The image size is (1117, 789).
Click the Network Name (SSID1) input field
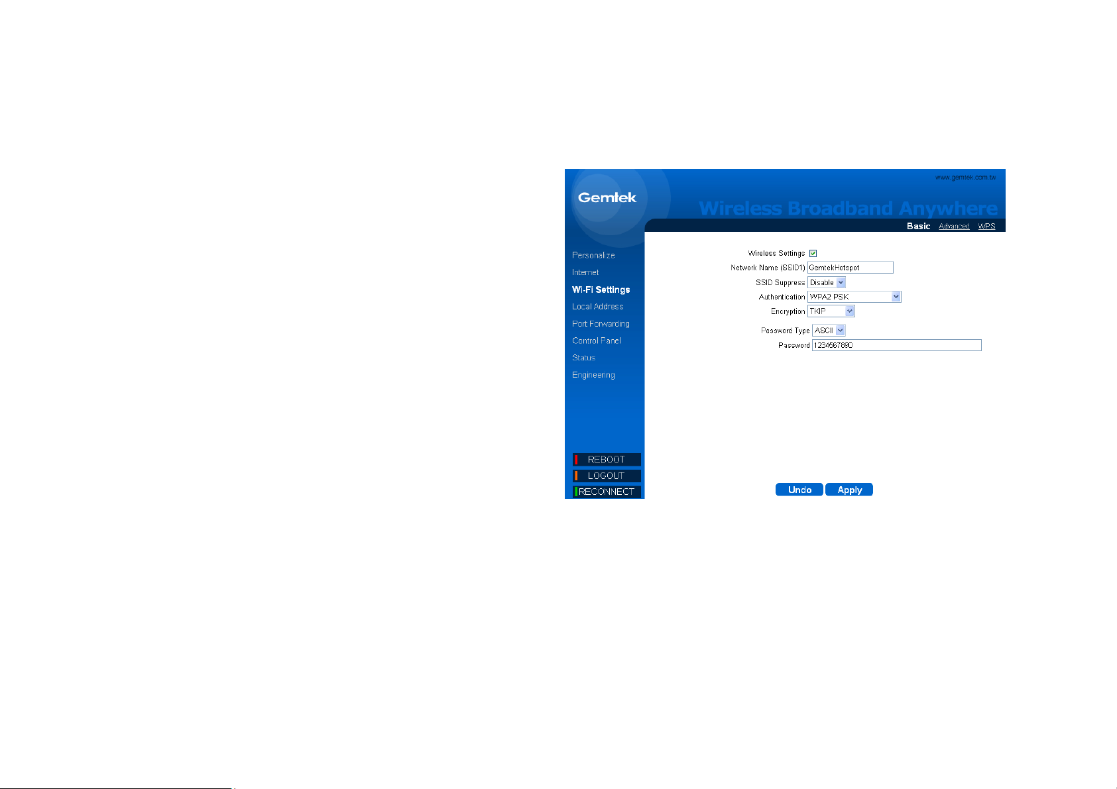coord(850,268)
